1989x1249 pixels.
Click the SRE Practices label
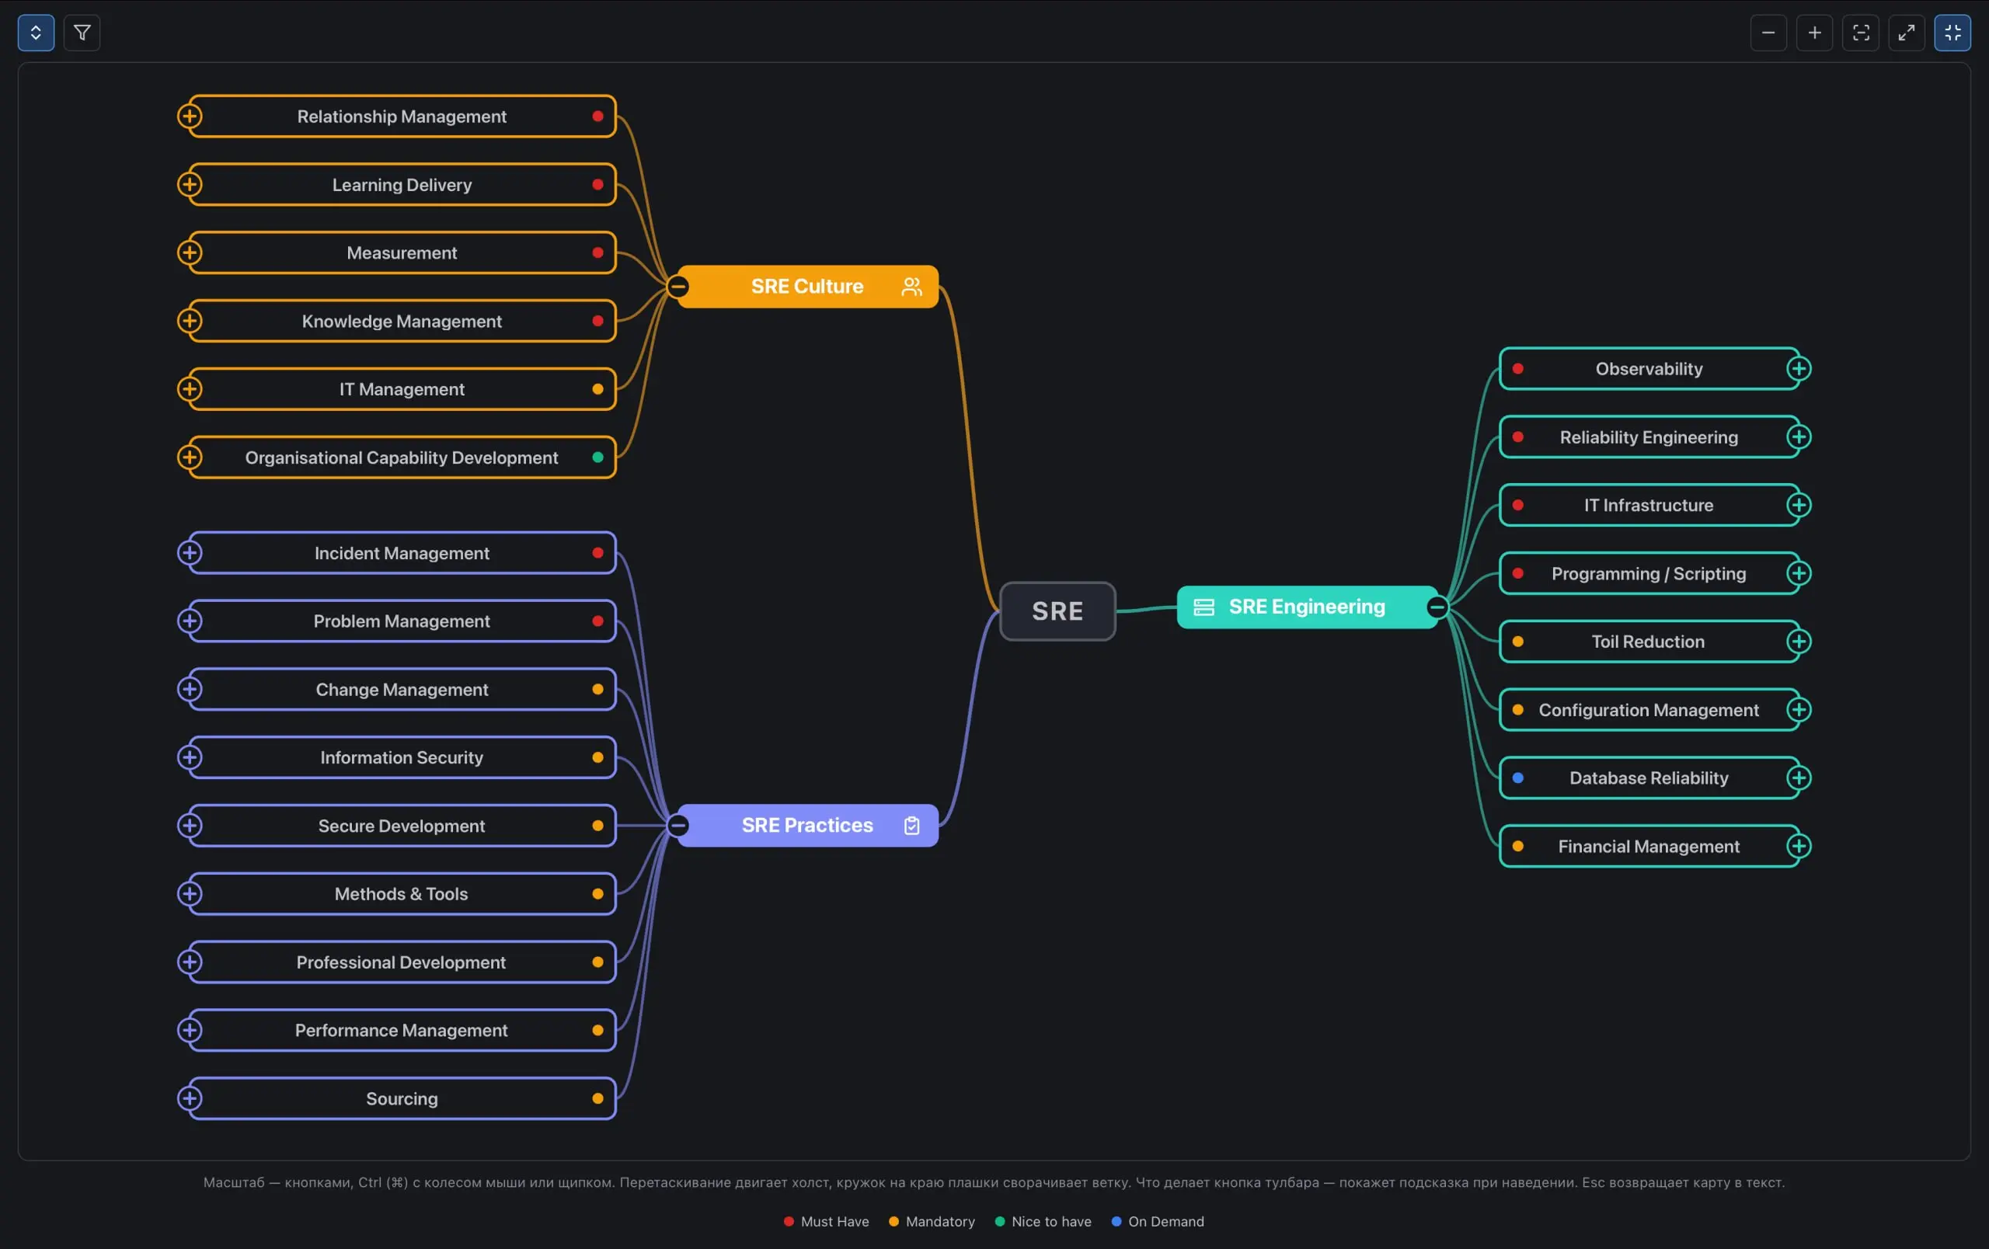click(807, 826)
